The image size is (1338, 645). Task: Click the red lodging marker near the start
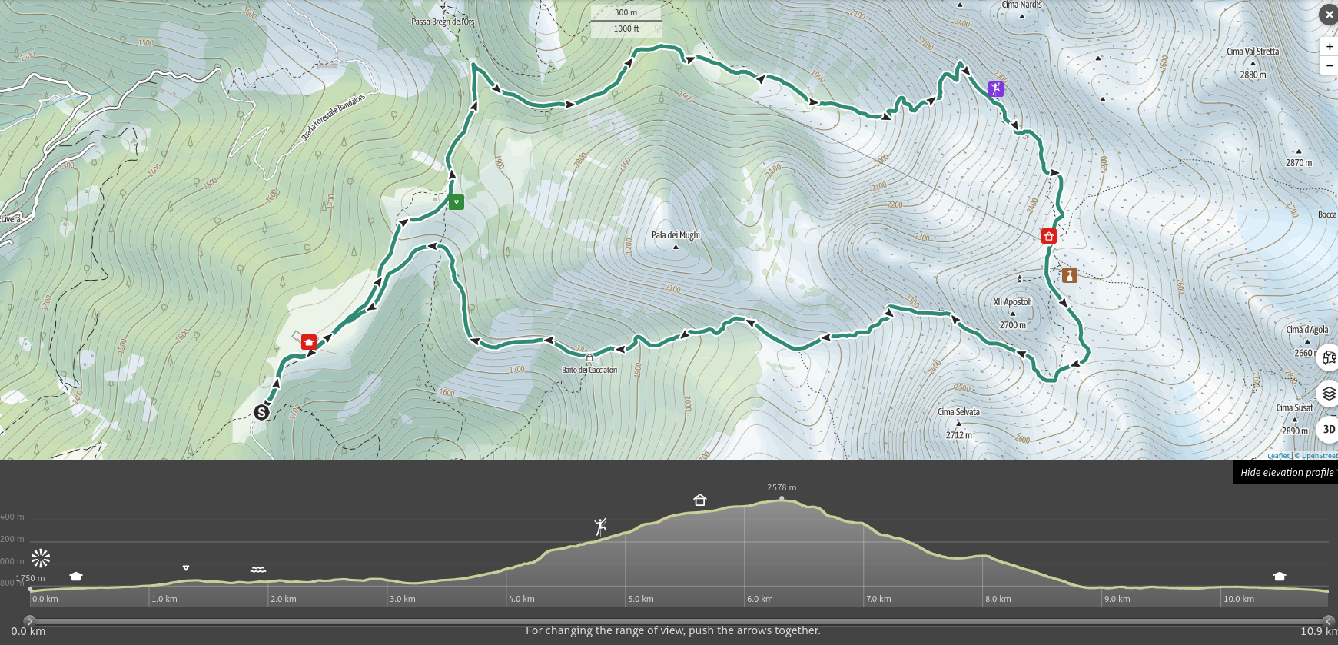point(309,342)
